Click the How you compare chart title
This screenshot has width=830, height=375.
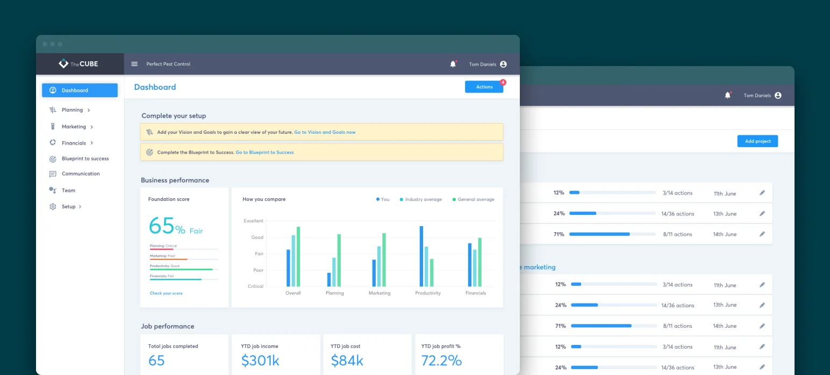click(x=264, y=199)
